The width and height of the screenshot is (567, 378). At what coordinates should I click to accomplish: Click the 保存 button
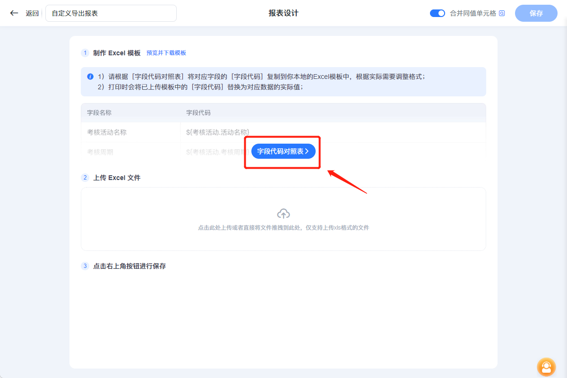coord(536,13)
